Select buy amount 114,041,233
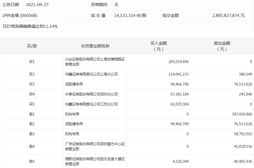 click(x=178, y=74)
